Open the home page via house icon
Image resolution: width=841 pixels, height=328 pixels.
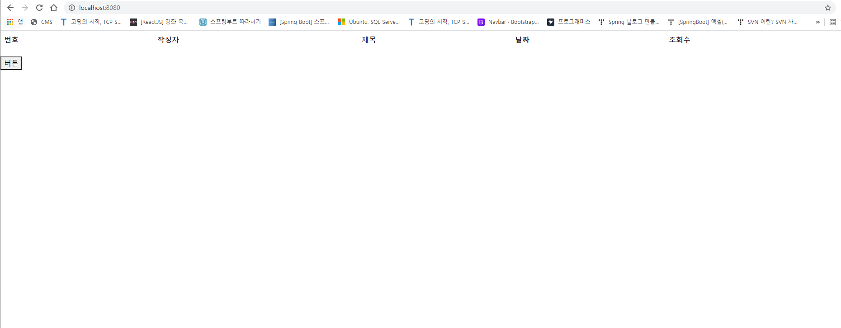pos(54,8)
